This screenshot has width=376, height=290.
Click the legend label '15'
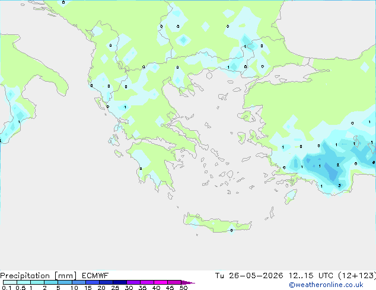88,288
